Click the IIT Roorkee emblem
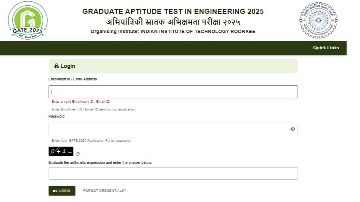Image resolution: width=360 pixels, height=202 pixels. [x=318, y=20]
